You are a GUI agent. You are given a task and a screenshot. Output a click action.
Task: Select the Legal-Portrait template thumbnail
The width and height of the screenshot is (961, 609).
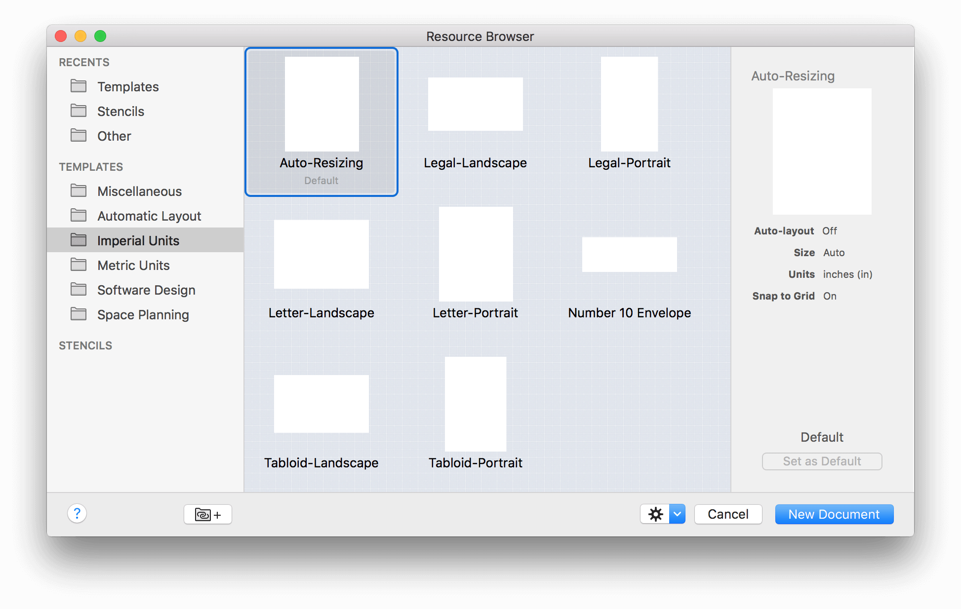click(629, 104)
